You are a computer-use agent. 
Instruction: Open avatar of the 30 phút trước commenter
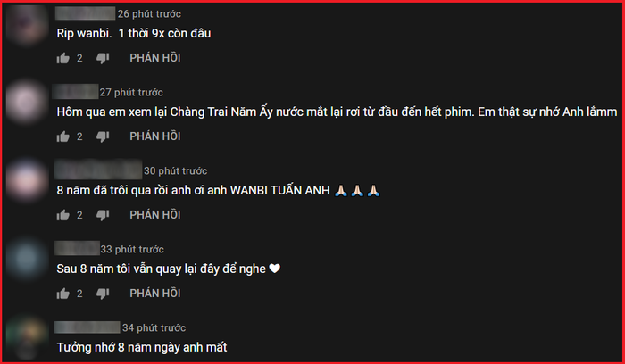[x=26, y=180]
